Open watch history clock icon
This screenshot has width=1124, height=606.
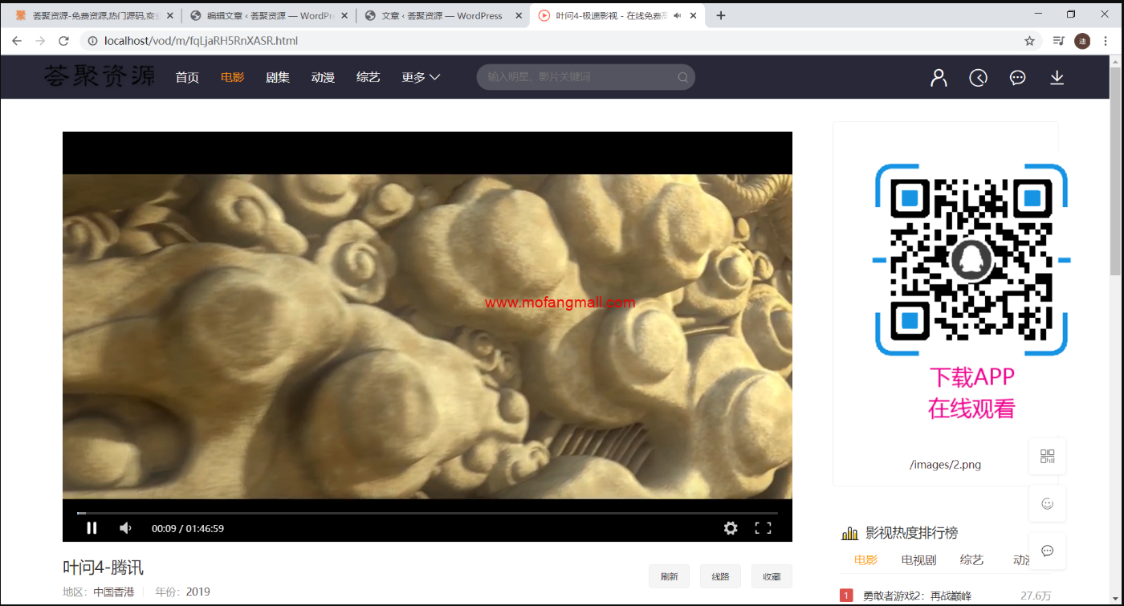978,77
